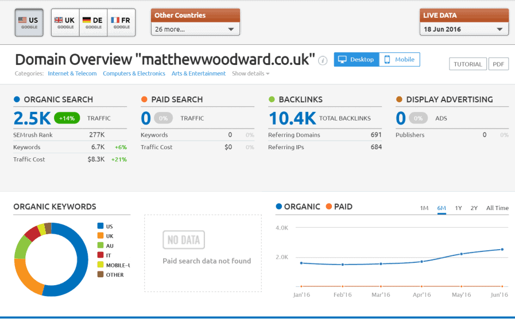
Task: Switch to the UK Google database
Action: 65,22
